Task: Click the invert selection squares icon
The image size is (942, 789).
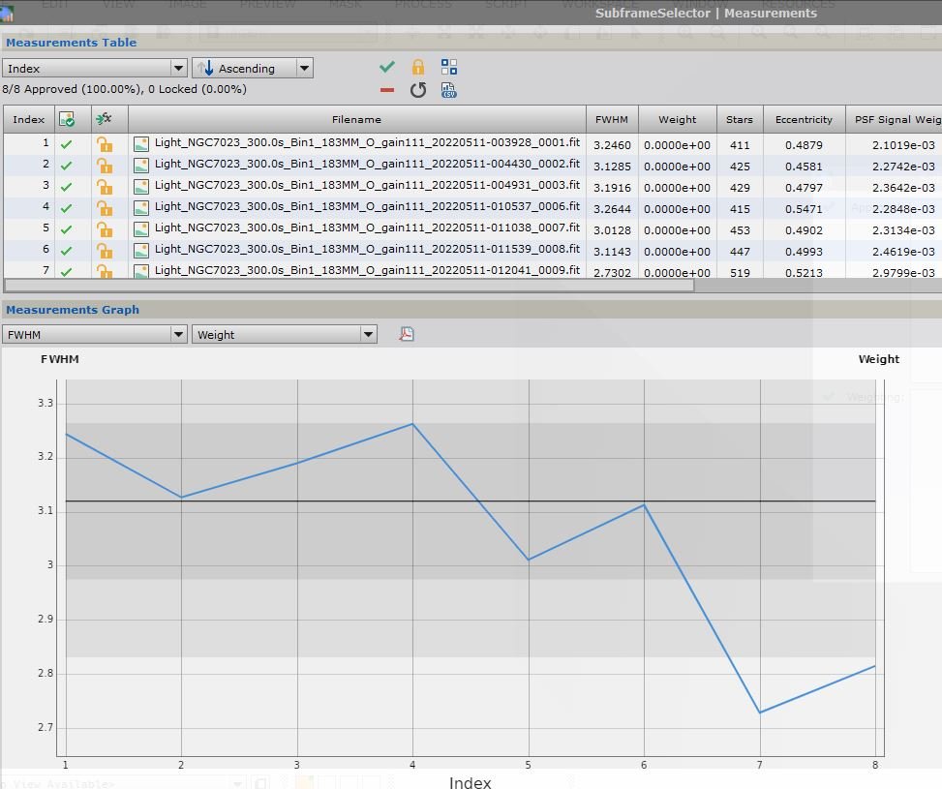Action: 449,67
